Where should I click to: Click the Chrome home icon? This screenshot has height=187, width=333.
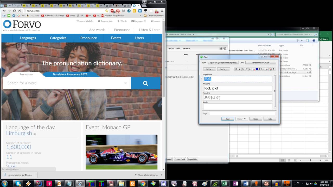pyautogui.click(x=20, y=11)
